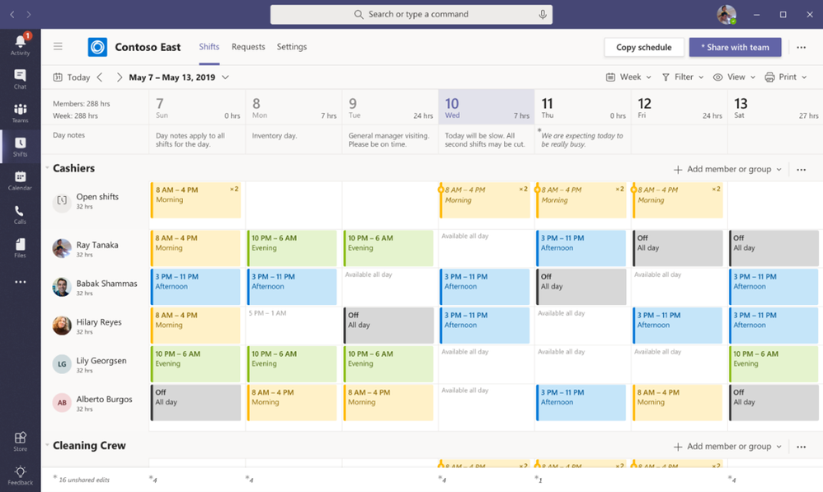Click the Copy schedule button
The height and width of the screenshot is (492, 823).
pyautogui.click(x=644, y=47)
